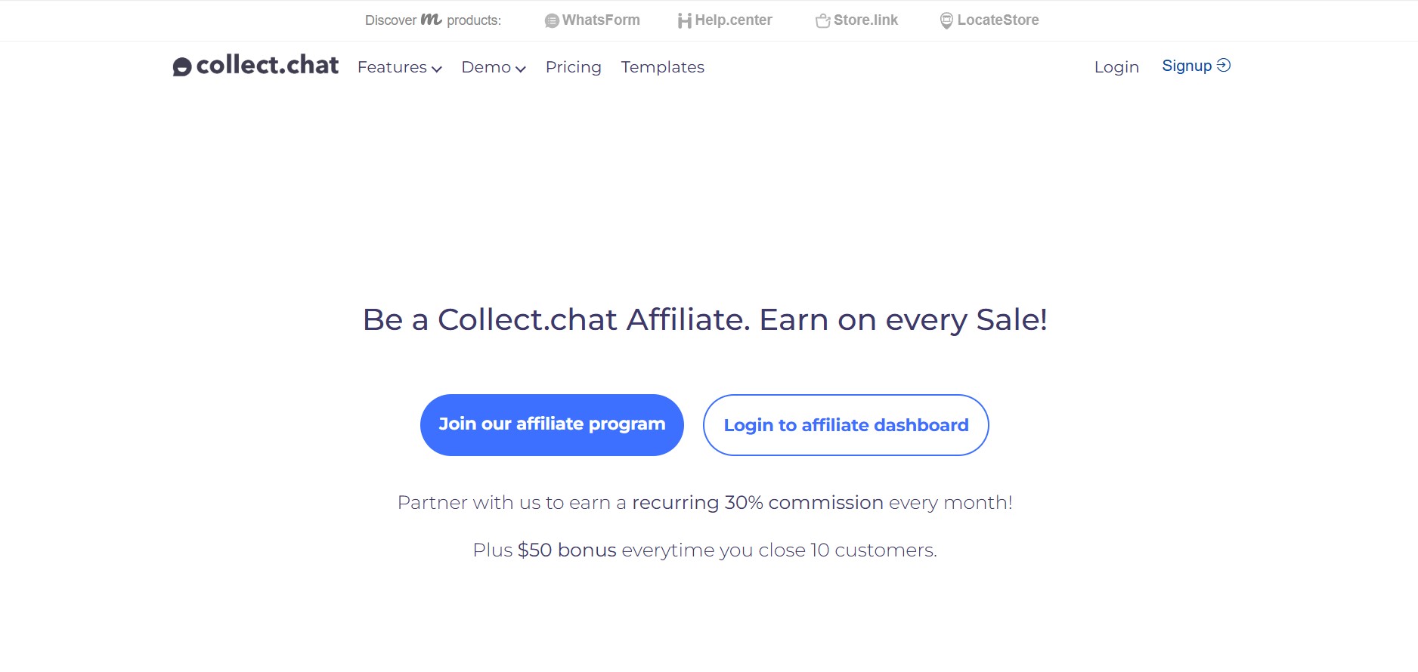1418x672 pixels.
Task: Open Help.center from the top bar
Action: click(x=733, y=20)
